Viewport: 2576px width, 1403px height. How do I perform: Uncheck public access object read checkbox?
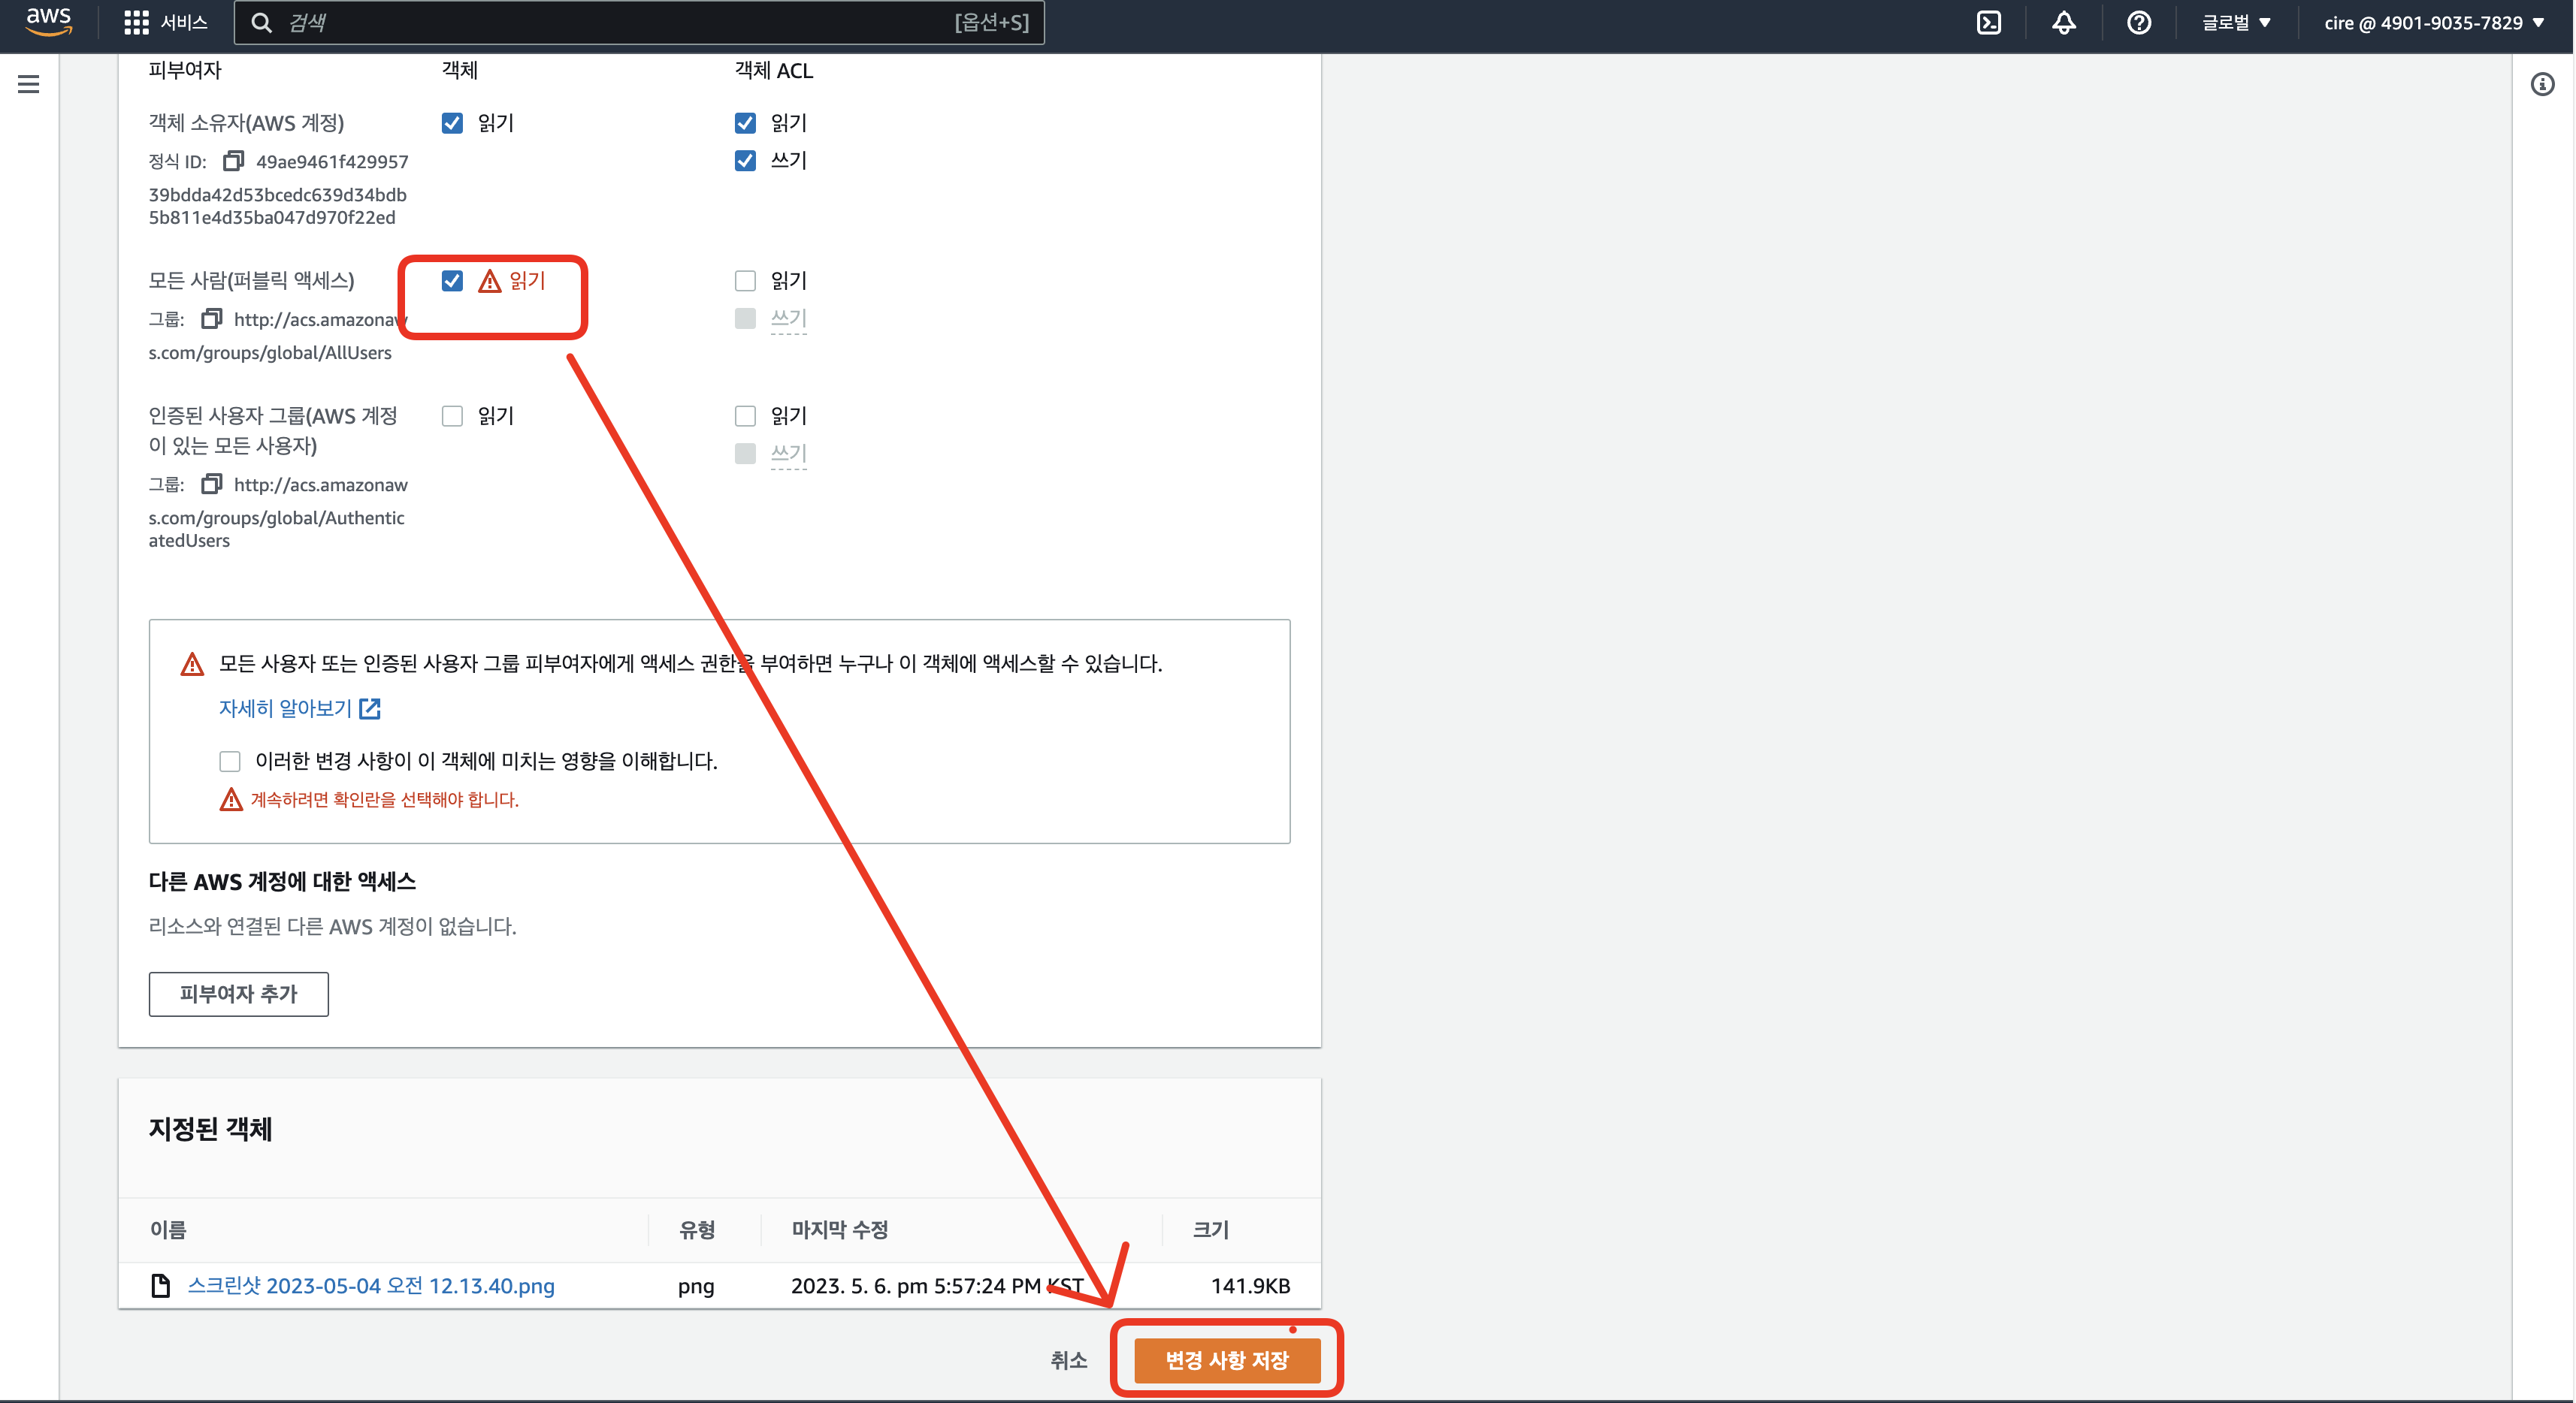coord(452,281)
